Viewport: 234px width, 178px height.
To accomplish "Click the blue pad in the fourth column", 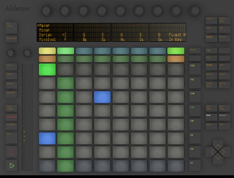I will (x=102, y=97).
